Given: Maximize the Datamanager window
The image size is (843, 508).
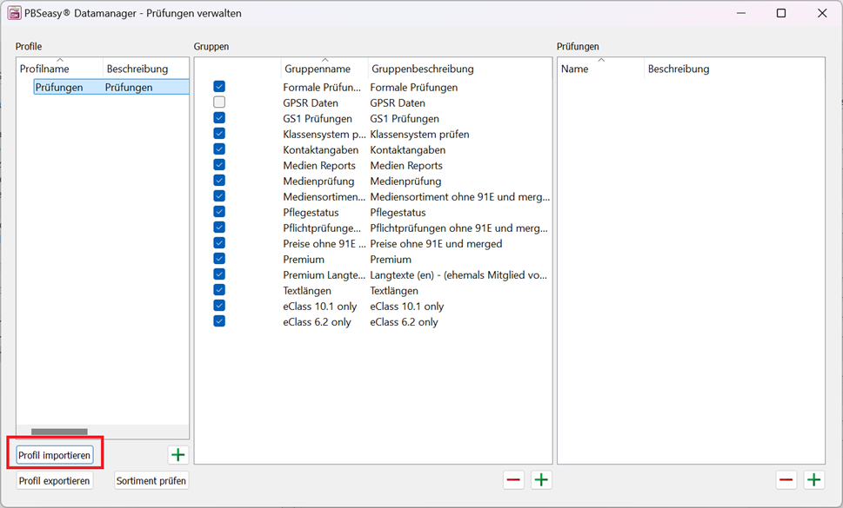Looking at the screenshot, I should pos(781,13).
